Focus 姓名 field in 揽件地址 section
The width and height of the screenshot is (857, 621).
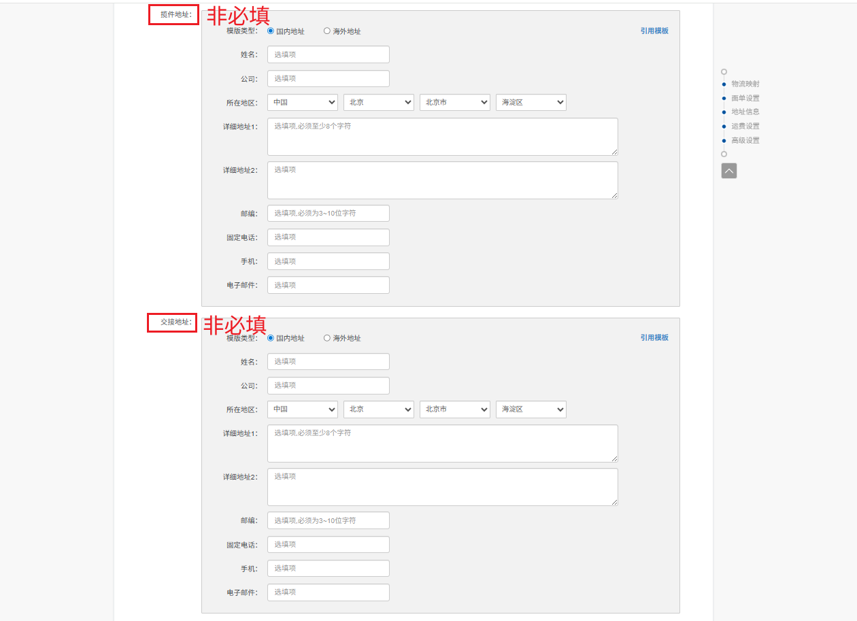click(x=329, y=54)
